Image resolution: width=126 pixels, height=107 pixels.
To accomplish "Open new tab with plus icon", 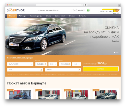I will click(119, 6).
